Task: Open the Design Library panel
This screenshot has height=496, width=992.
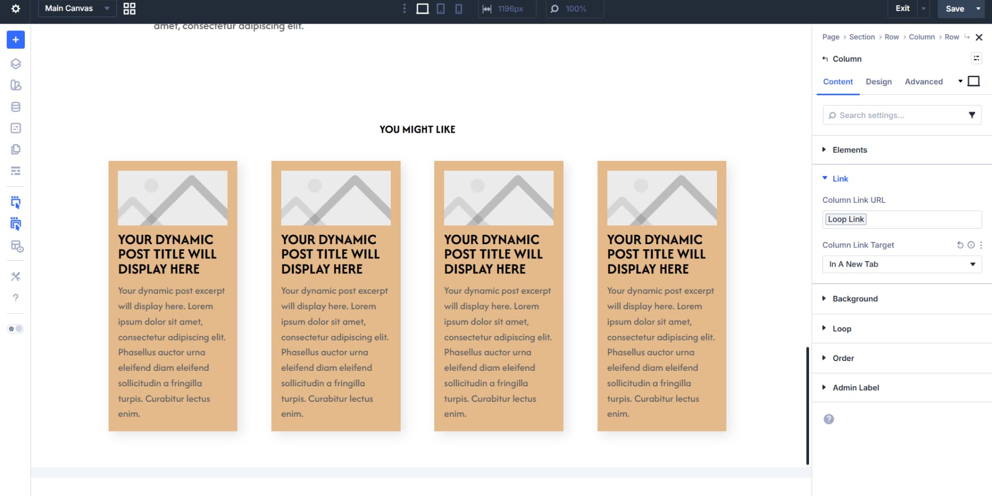Action: [15, 85]
